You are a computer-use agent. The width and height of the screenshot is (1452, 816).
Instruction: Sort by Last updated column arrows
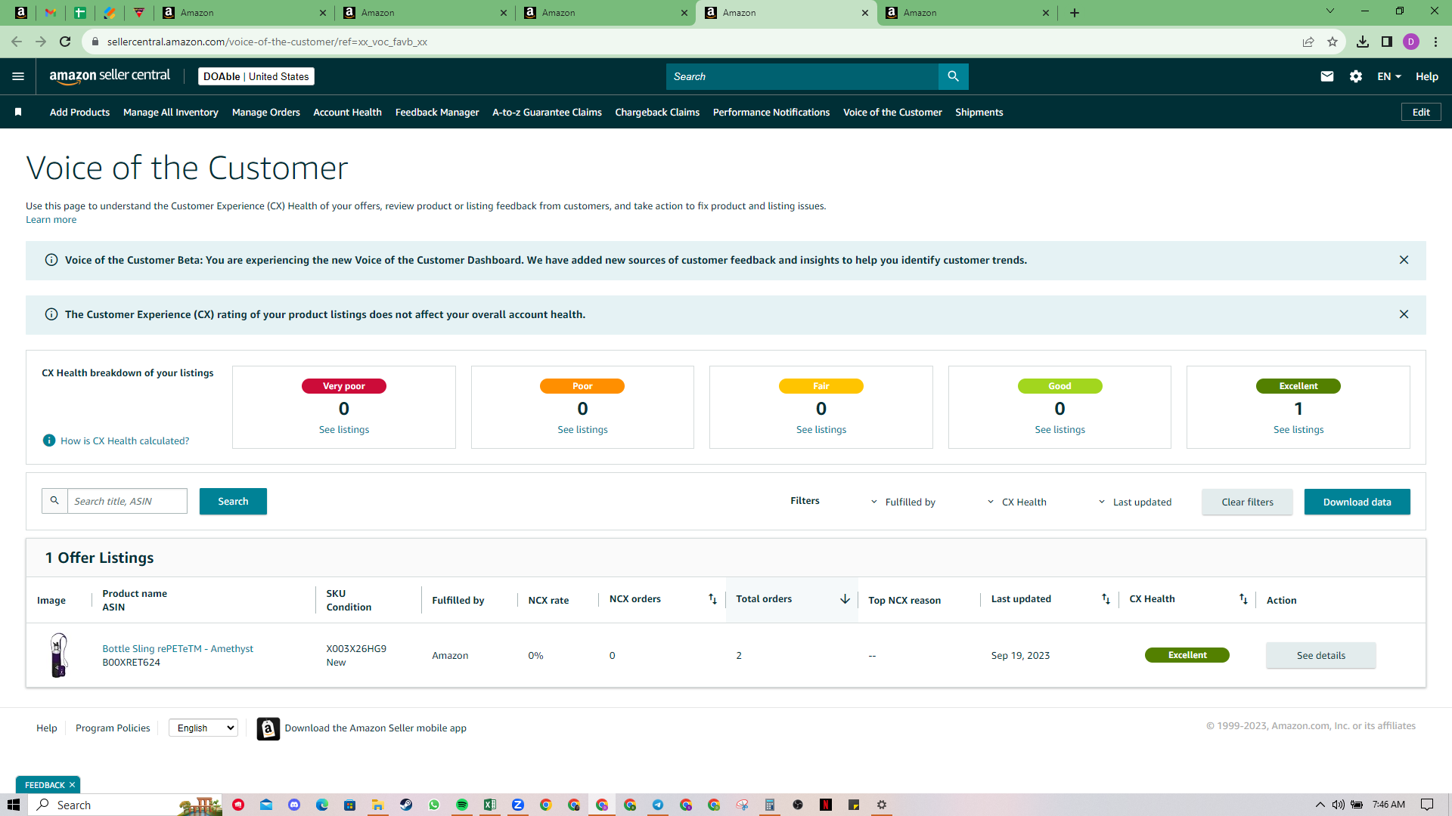click(x=1106, y=599)
